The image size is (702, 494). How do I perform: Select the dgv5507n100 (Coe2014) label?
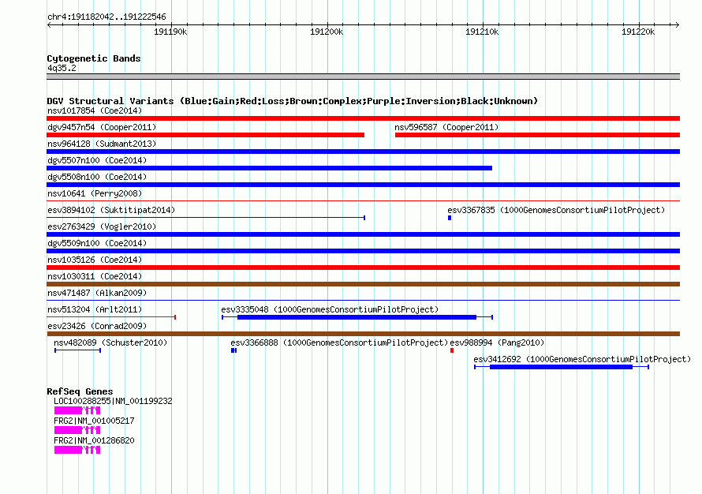pyautogui.click(x=97, y=160)
